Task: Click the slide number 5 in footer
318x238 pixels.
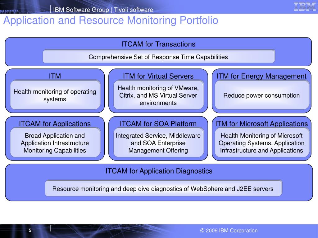Action: pos(30,230)
